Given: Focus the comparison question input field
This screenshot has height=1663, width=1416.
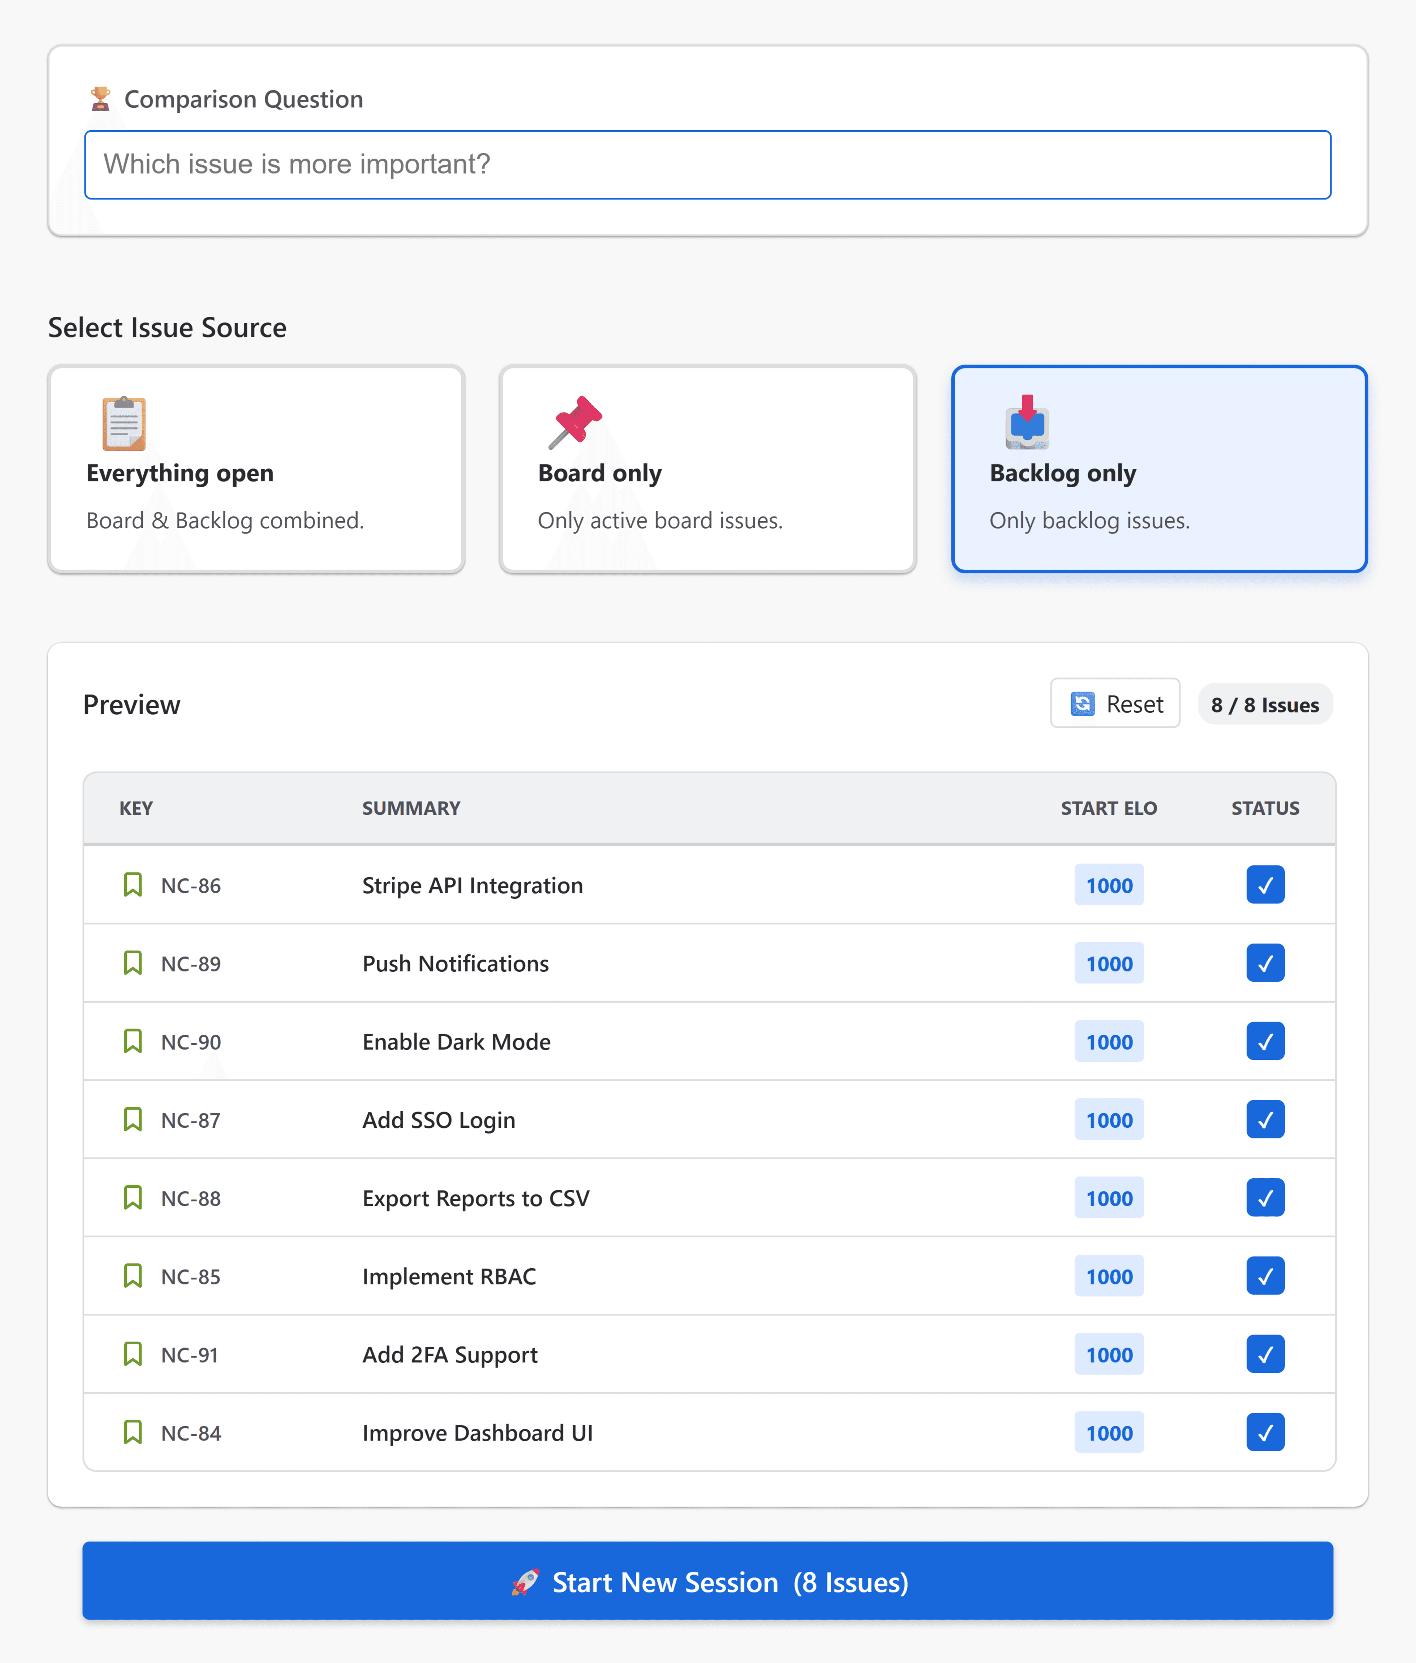Looking at the screenshot, I should click(708, 165).
